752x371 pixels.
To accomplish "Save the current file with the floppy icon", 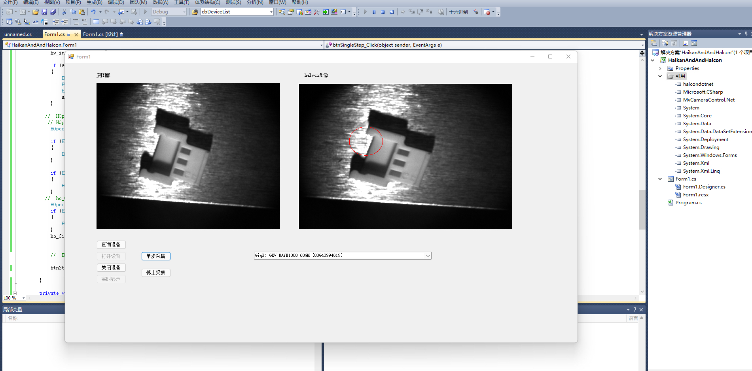I will click(x=44, y=12).
